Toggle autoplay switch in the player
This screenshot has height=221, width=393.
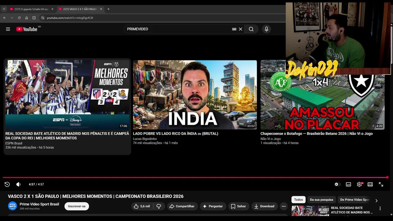[337, 184]
